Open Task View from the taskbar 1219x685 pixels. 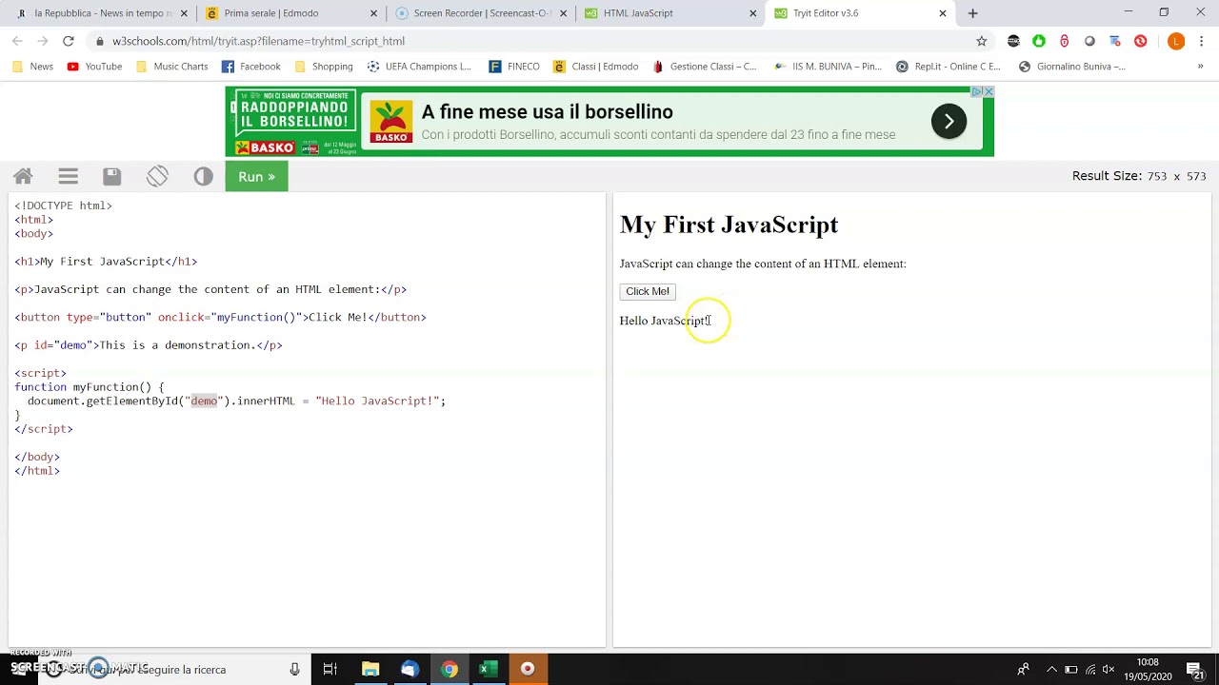tap(330, 670)
